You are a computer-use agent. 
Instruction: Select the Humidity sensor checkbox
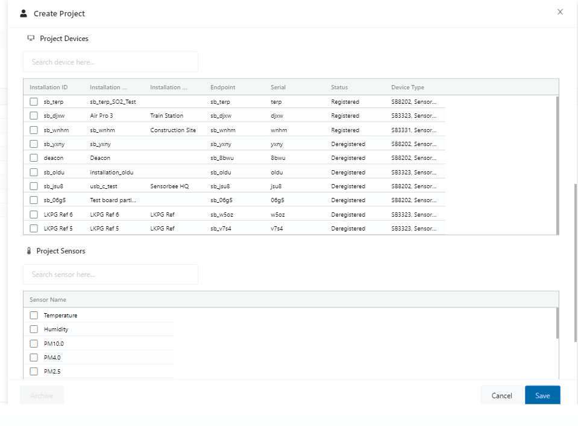[x=34, y=329]
